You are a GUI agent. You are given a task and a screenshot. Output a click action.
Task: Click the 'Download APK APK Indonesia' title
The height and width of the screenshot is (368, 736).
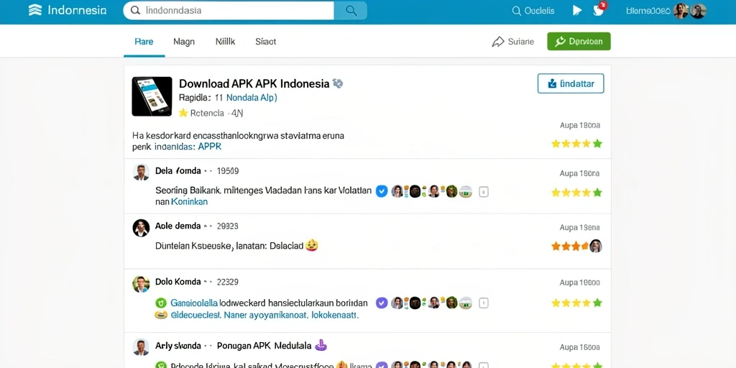tap(254, 84)
